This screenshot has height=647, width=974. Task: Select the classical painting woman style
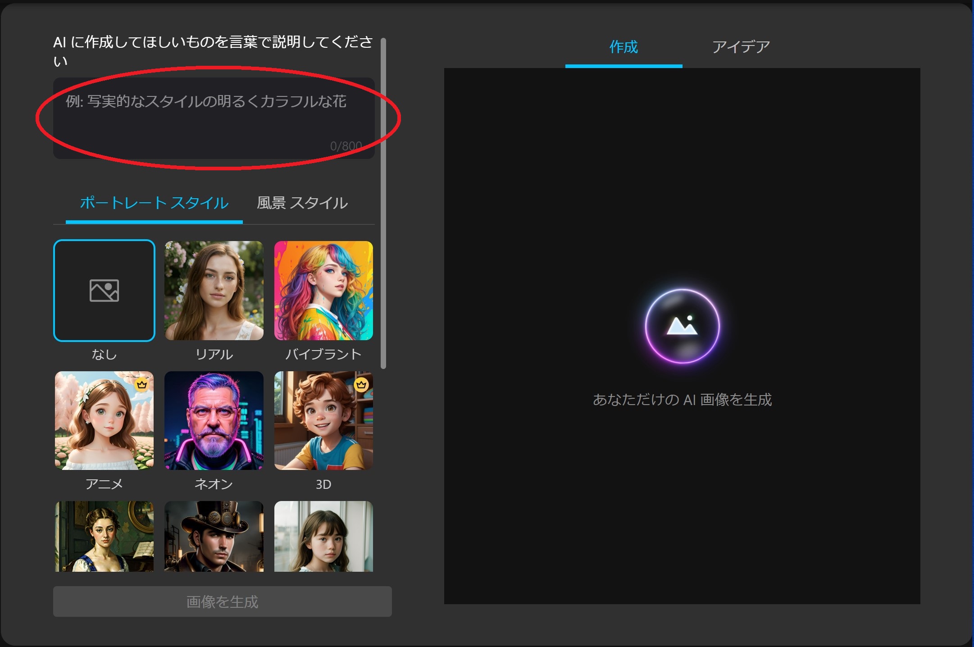click(104, 536)
